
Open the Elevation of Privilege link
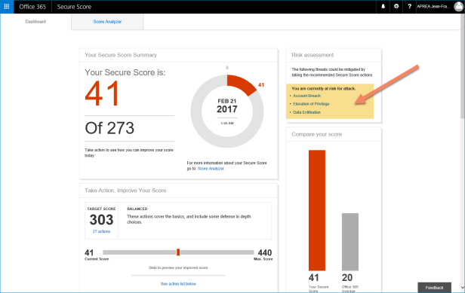tap(311, 104)
